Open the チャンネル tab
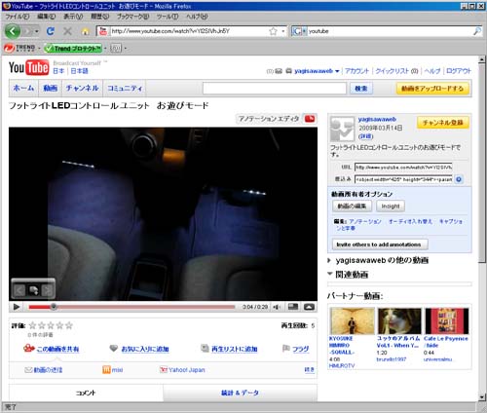 click(x=82, y=88)
